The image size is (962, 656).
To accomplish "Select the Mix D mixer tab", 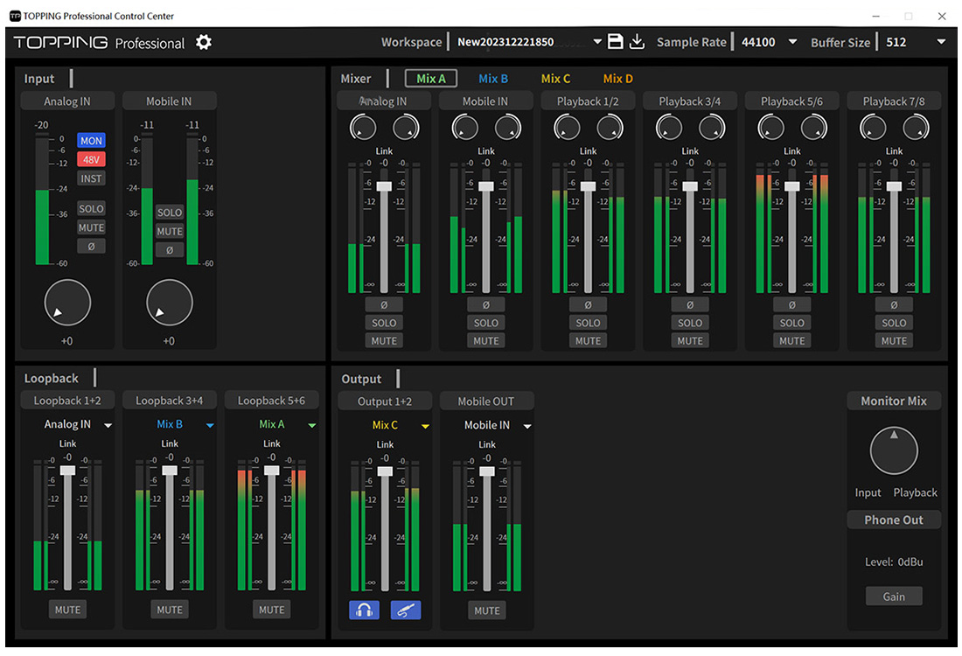I will point(617,78).
